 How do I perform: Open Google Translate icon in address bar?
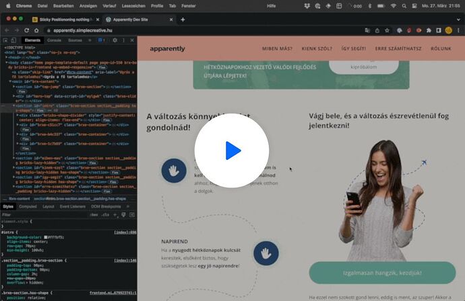tap(367, 30)
